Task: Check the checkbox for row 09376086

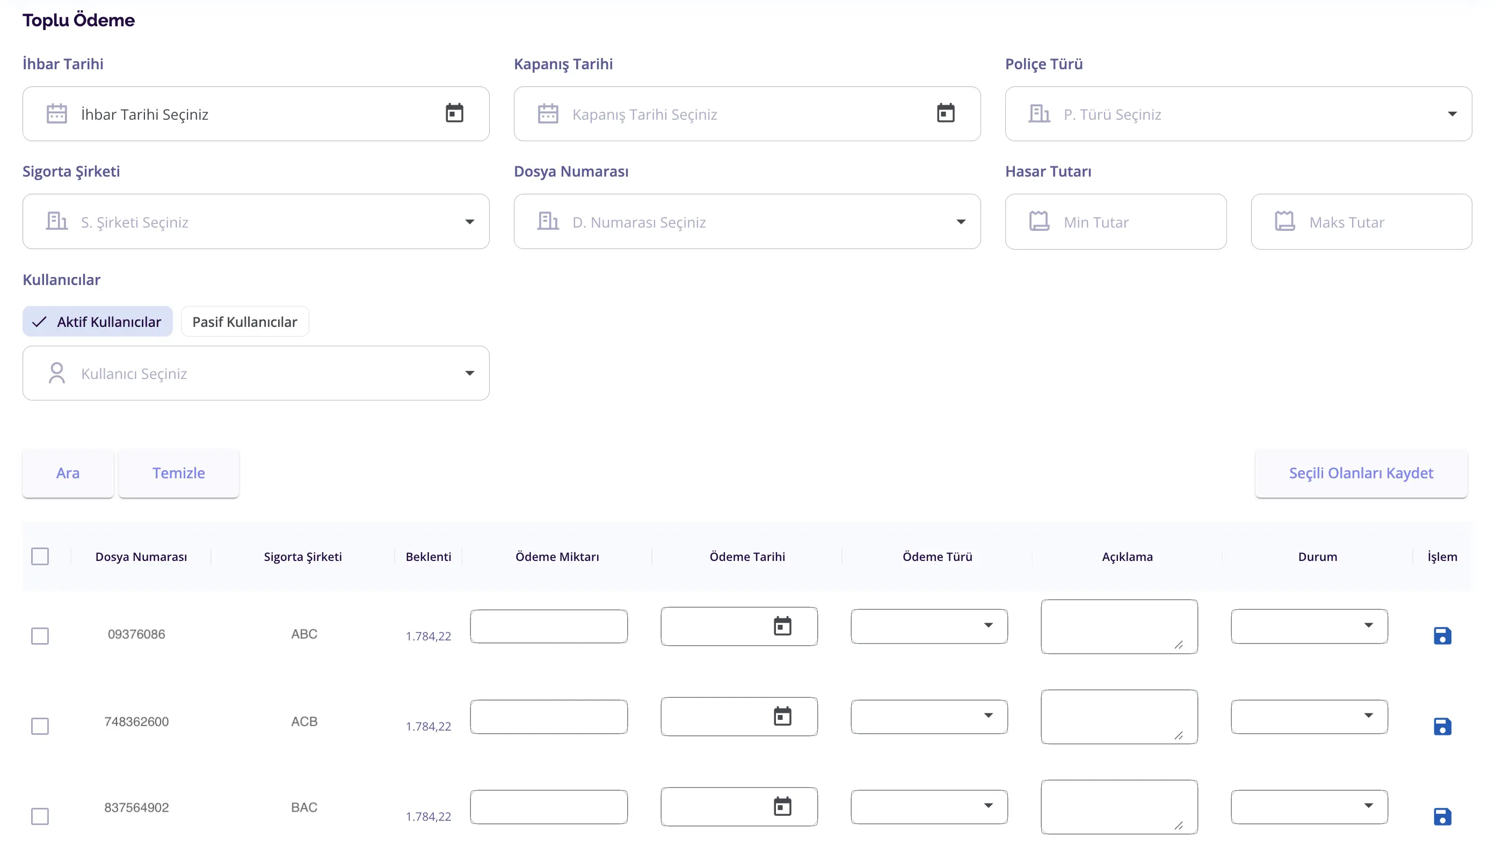Action: (40, 636)
